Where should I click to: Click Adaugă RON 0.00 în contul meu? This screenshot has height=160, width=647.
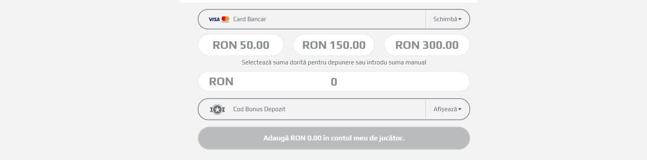[334, 138]
